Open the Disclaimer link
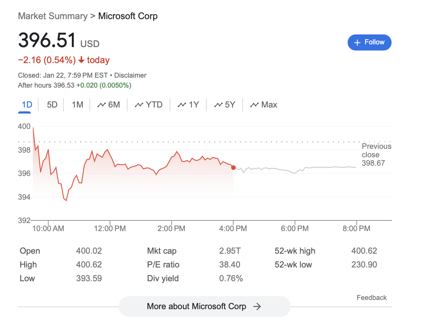 point(130,75)
